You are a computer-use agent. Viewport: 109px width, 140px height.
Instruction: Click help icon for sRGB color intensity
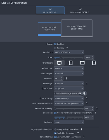coord(97,108)
